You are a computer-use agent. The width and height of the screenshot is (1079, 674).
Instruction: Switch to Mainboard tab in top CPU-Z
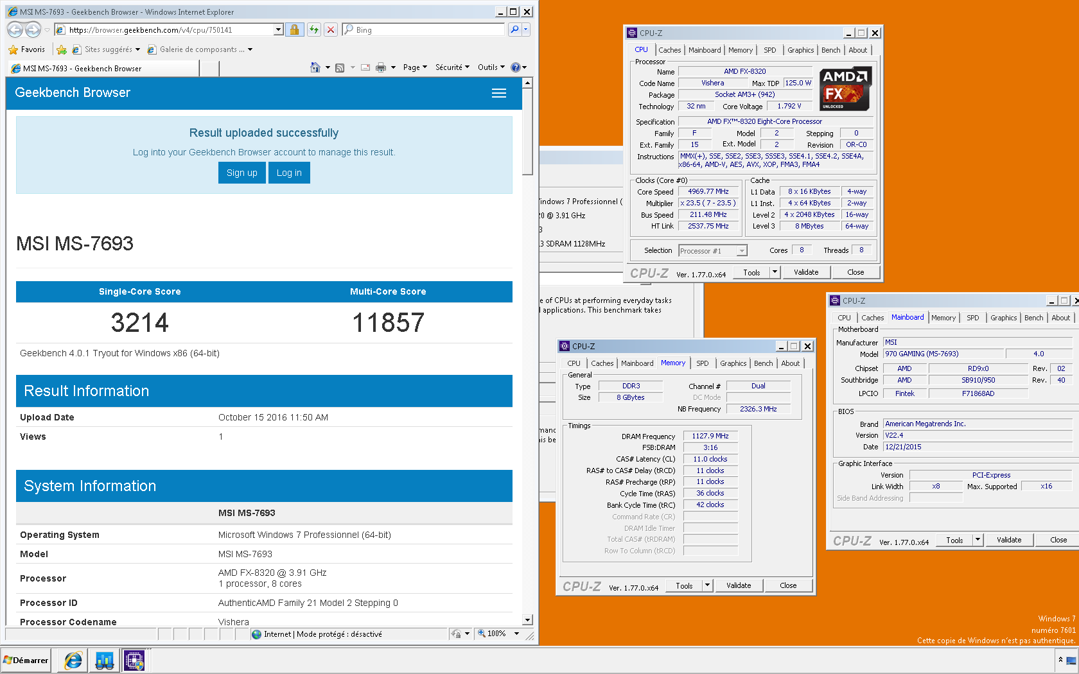pyautogui.click(x=705, y=50)
